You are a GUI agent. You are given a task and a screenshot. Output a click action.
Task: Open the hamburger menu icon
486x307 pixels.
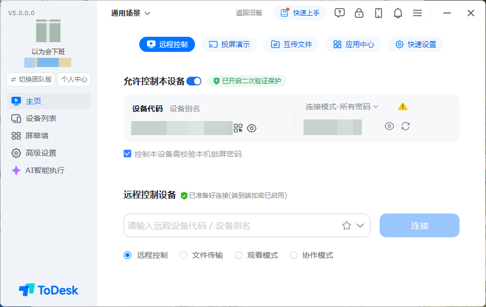(x=417, y=13)
